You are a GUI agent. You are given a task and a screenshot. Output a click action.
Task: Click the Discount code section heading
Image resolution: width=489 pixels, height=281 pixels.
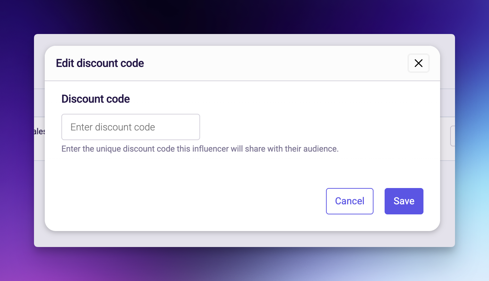95,99
